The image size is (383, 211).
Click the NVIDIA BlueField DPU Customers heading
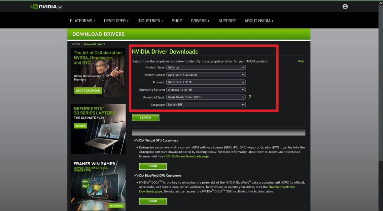[x=158, y=176]
